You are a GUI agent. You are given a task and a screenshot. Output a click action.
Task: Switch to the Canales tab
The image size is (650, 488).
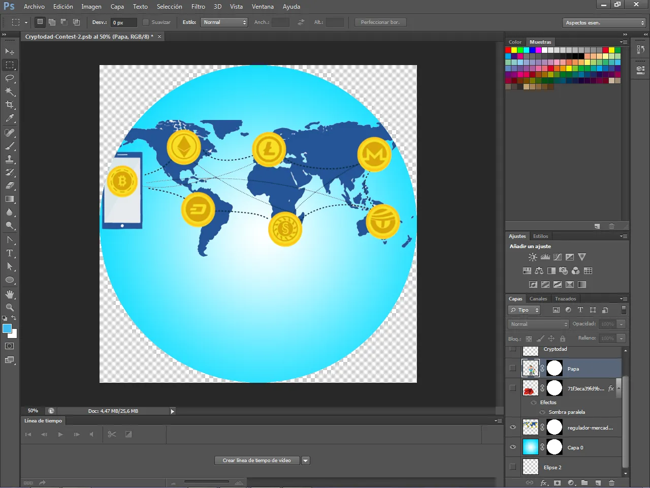538,299
